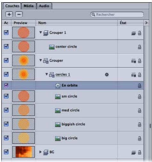152x162 pixels.
Task: Click the big circle image icon
Action: 58,138
